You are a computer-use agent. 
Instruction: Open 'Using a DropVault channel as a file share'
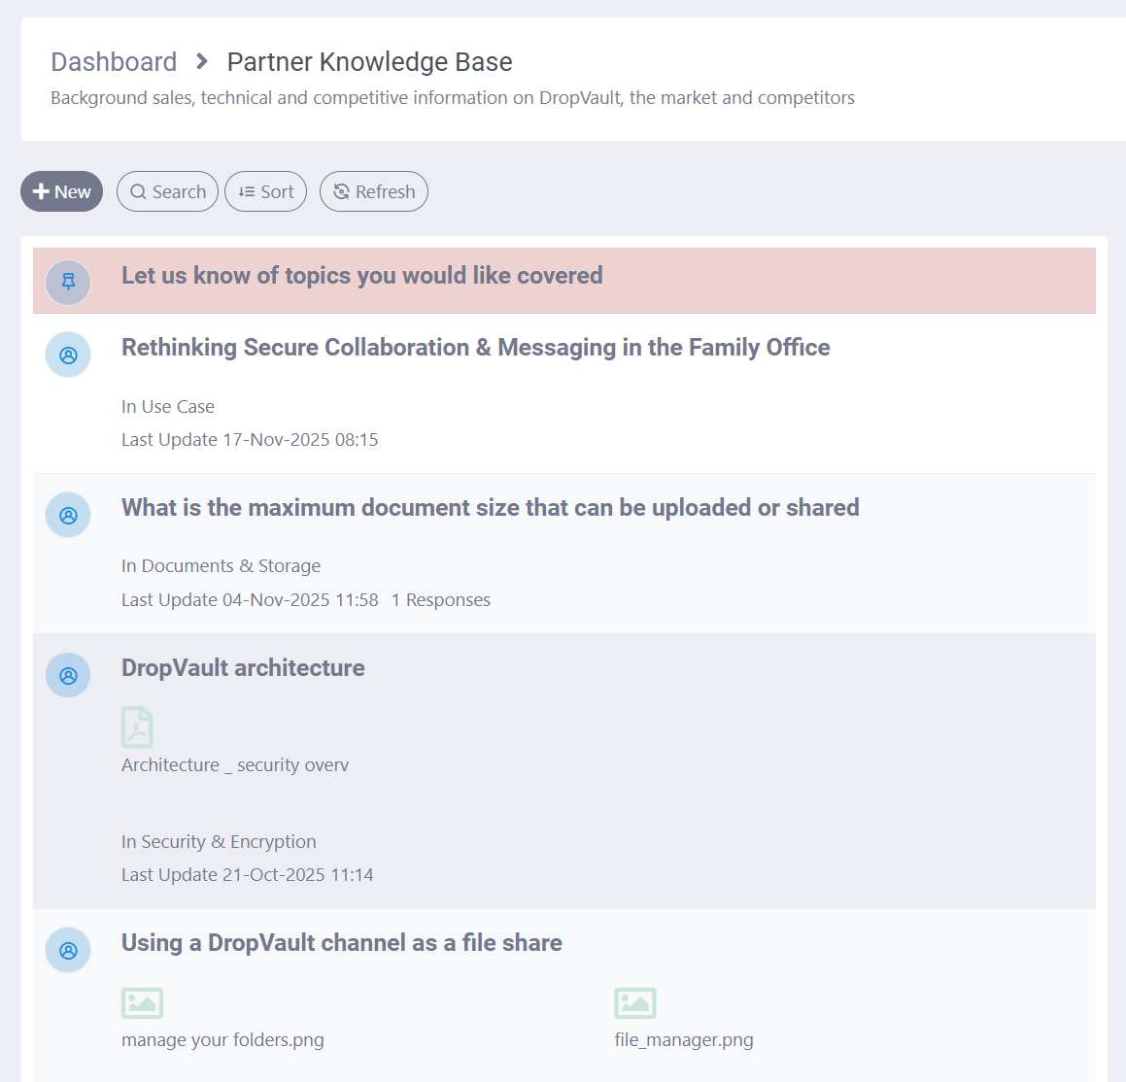[341, 943]
